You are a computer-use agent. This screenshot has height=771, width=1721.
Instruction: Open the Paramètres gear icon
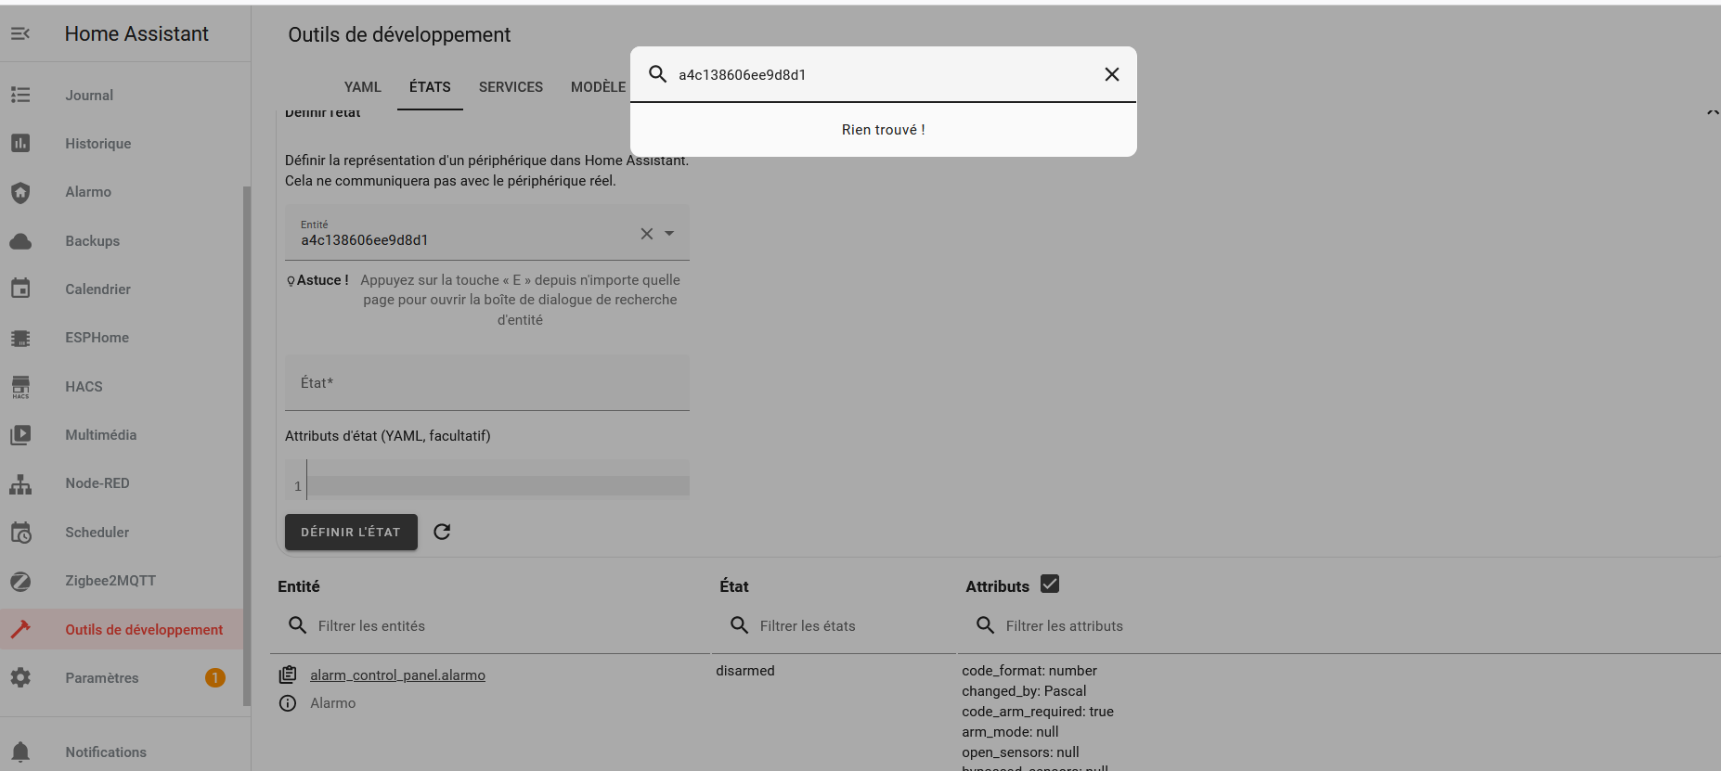click(20, 678)
